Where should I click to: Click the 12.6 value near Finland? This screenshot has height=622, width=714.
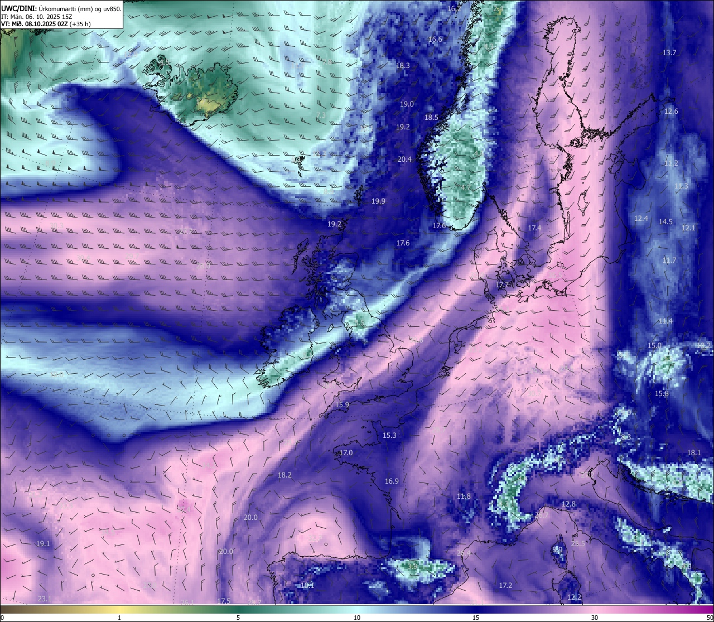coord(671,111)
